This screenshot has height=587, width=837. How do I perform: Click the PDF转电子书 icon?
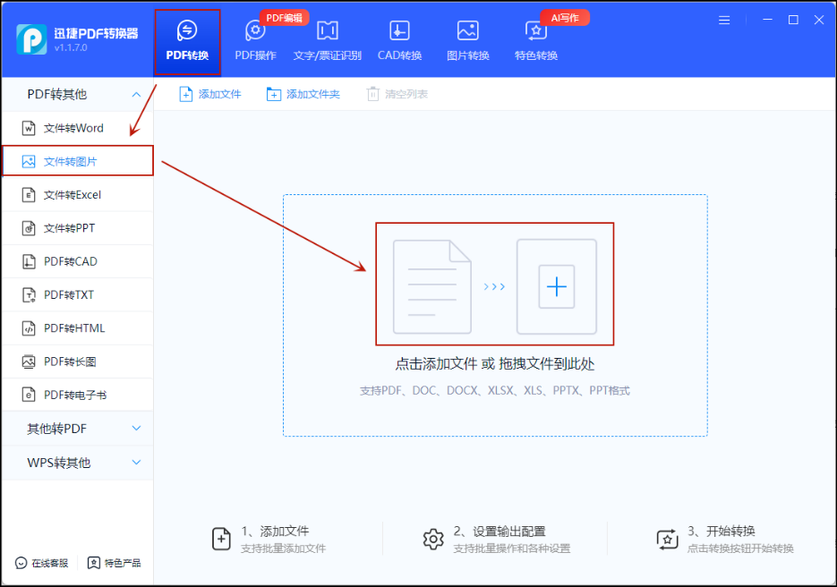coord(29,395)
